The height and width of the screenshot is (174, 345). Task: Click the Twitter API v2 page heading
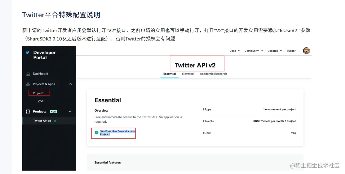coord(195,66)
